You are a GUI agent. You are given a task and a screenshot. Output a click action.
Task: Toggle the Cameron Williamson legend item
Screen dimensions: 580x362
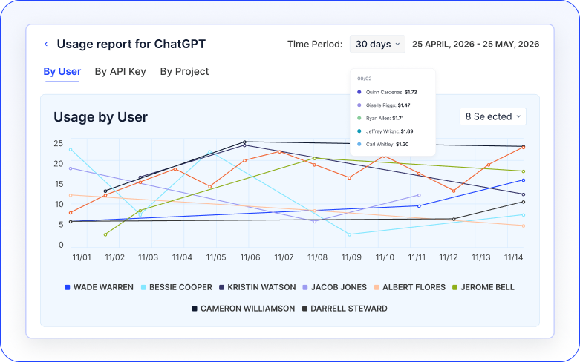pos(244,309)
